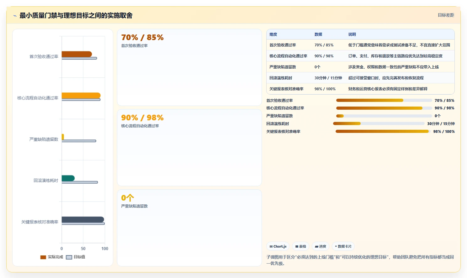Click the footer note starting 子弹图用于区分
This screenshot has width=467, height=278.
pos(360,260)
